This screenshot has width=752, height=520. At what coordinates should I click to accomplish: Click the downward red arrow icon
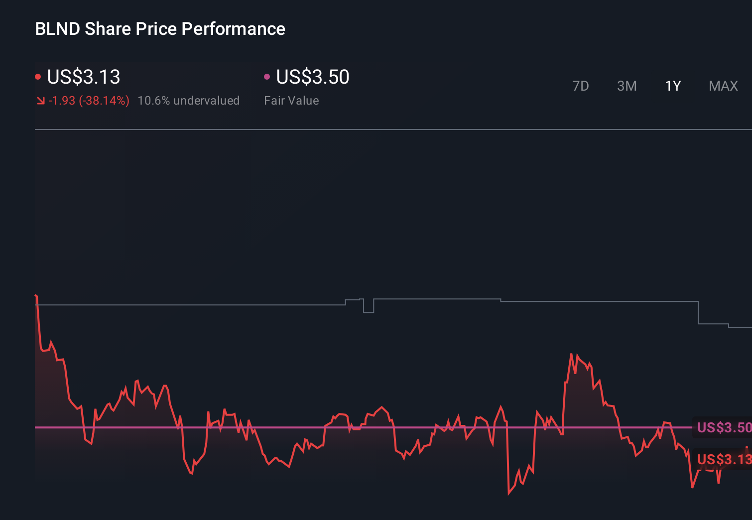41,100
